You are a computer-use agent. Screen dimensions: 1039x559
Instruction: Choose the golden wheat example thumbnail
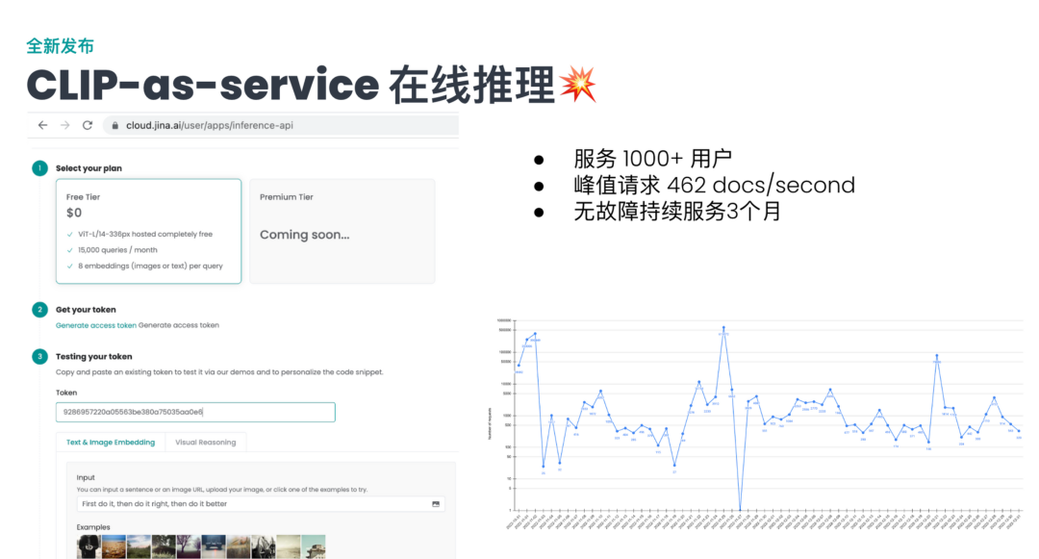click(239, 547)
